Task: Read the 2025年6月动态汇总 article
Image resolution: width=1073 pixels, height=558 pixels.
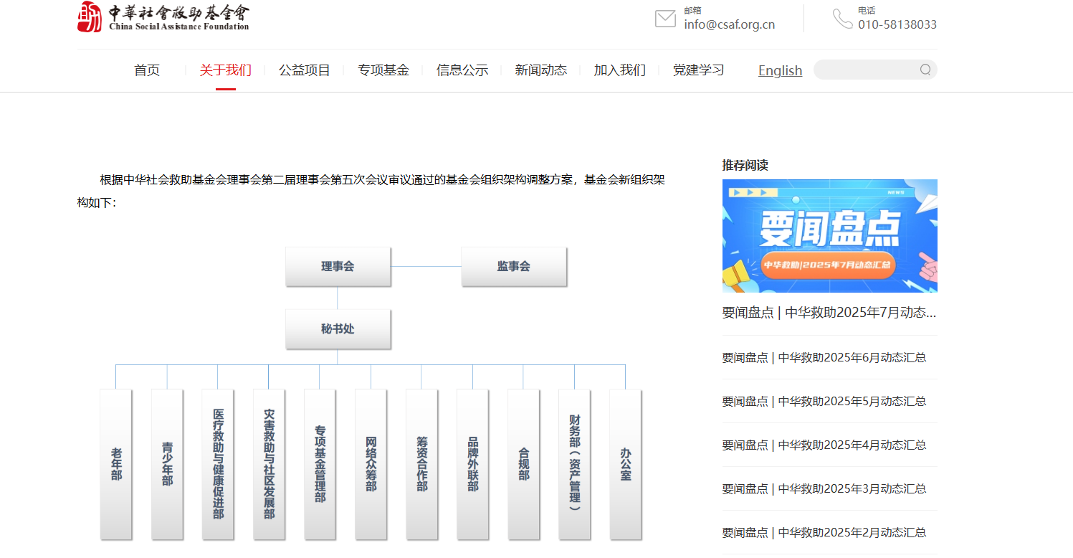Action: click(x=824, y=357)
